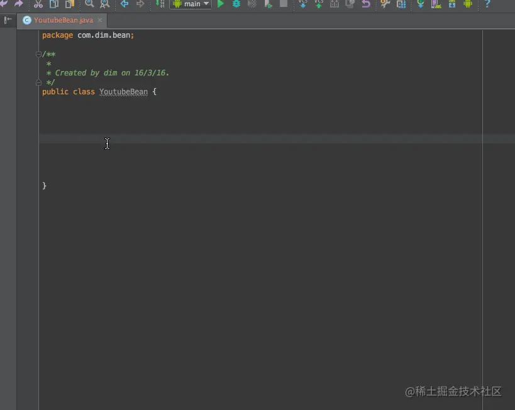The height and width of the screenshot is (410, 515).
Task: Commit changes with green VCS up arrow
Action: [x=319, y=4]
